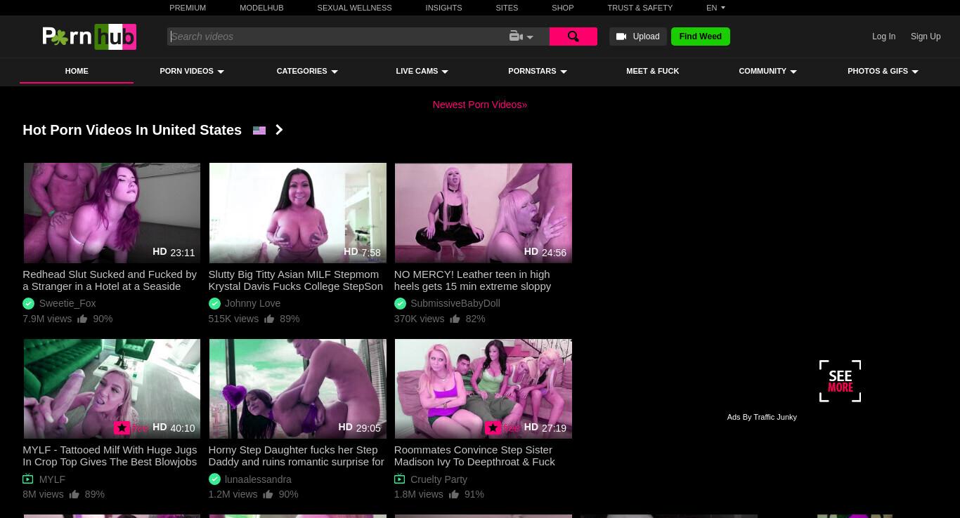The image size is (960, 518).
Task: Click the thumbs-up icon beside 8M views
Action: point(74,494)
